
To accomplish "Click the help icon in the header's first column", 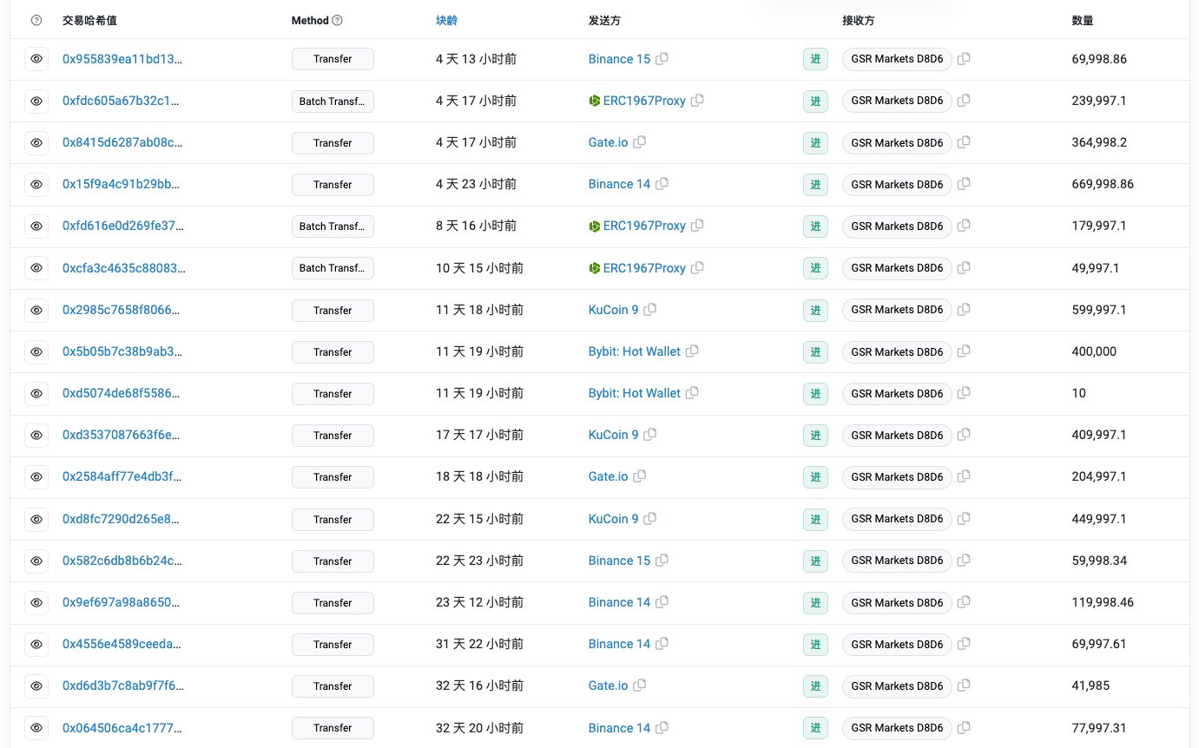I will [36, 20].
